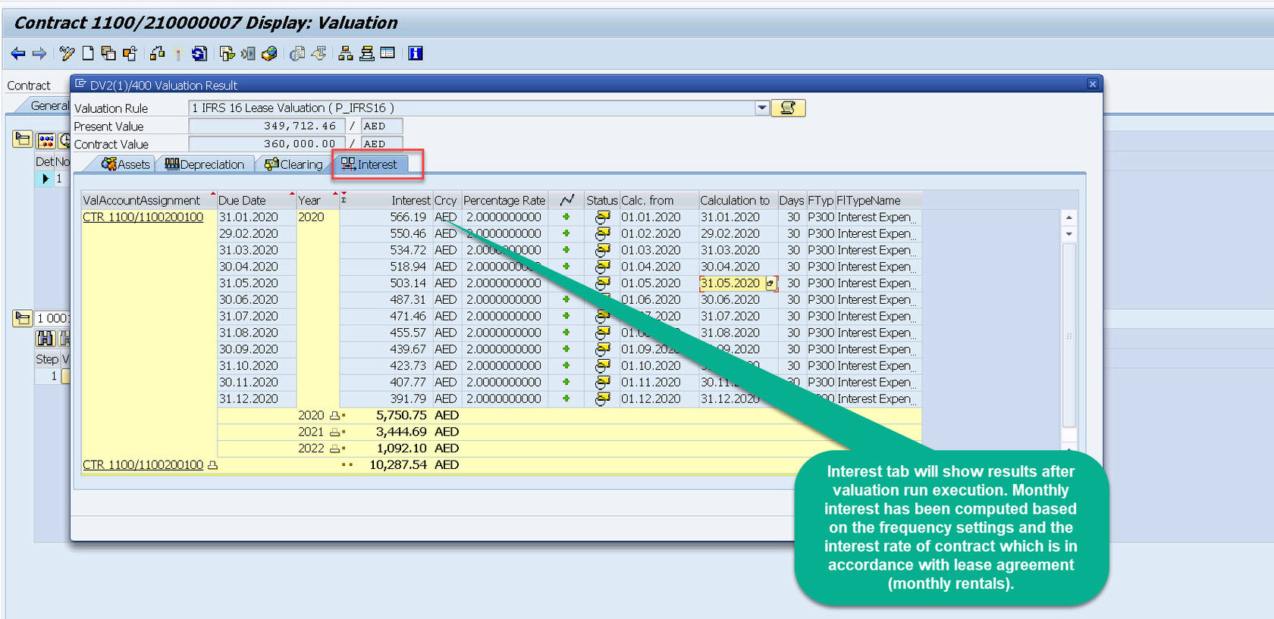
Task: Open the CTR 1100/1100200100 link in the first row
Action: point(143,217)
